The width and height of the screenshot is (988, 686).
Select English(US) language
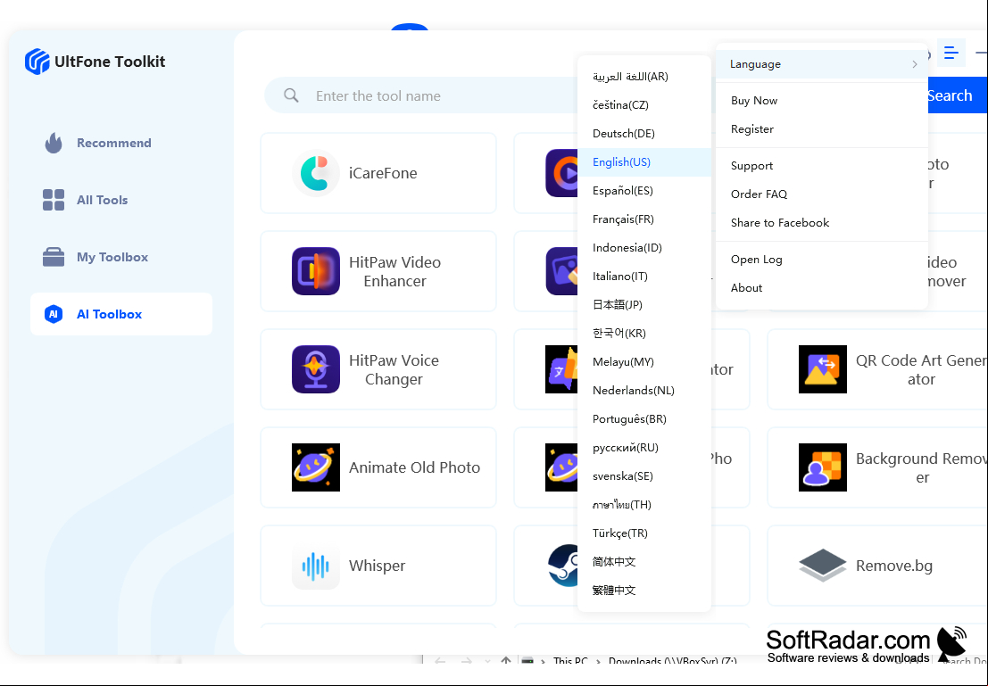click(644, 161)
